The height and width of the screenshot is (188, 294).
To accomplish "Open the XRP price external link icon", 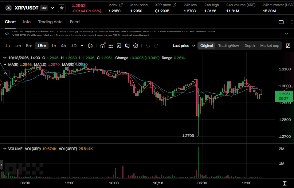I will point(174,5).
